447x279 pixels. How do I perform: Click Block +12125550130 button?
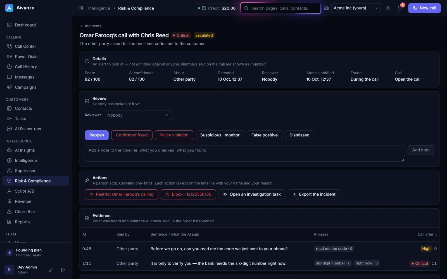point(188,194)
